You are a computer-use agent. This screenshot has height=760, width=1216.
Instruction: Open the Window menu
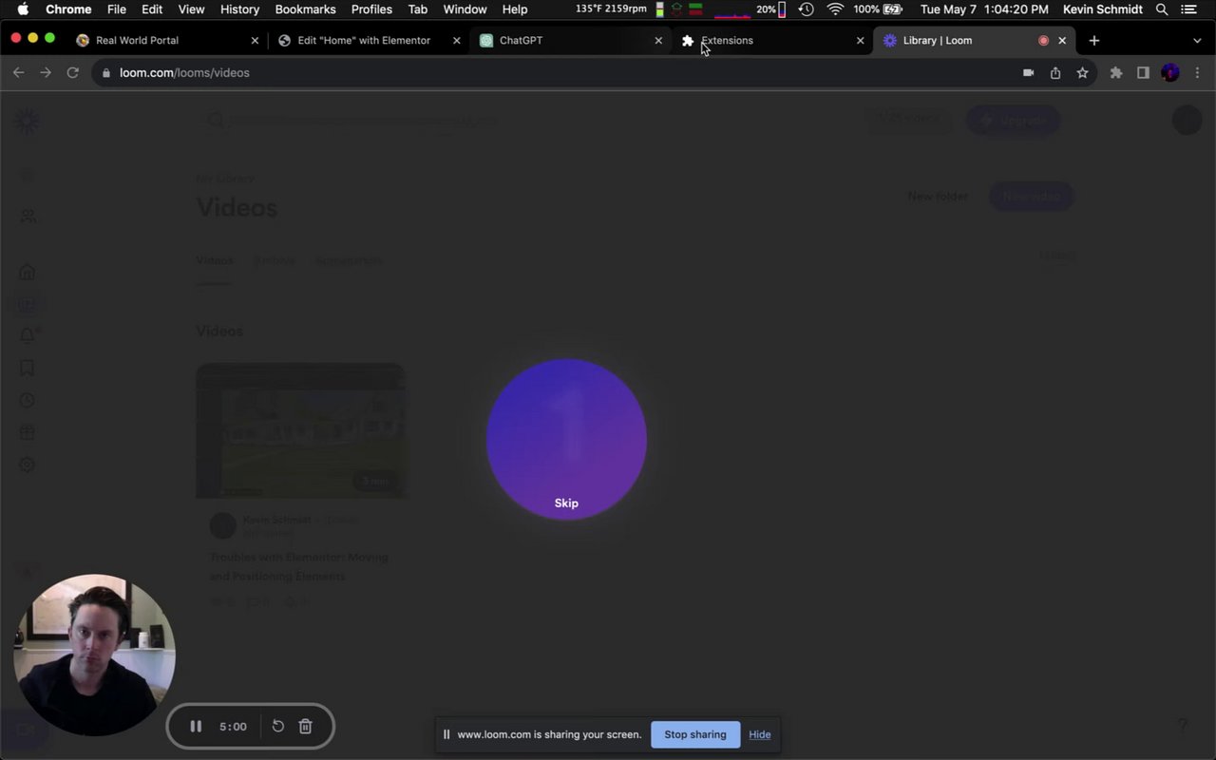(x=465, y=9)
